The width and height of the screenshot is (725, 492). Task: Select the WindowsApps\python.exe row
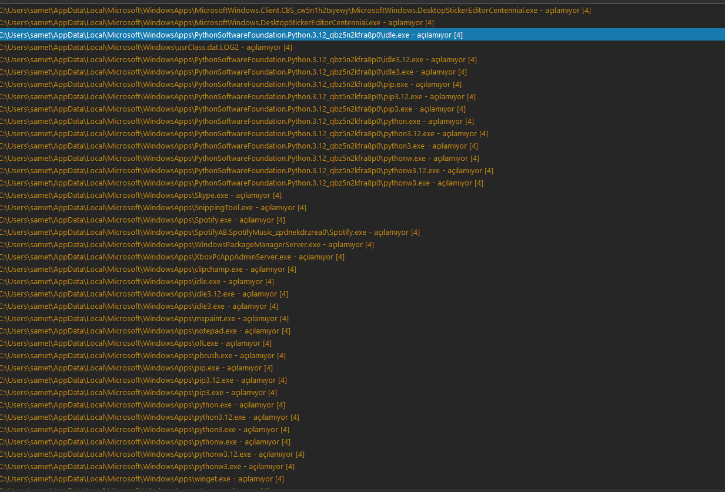click(x=362, y=405)
